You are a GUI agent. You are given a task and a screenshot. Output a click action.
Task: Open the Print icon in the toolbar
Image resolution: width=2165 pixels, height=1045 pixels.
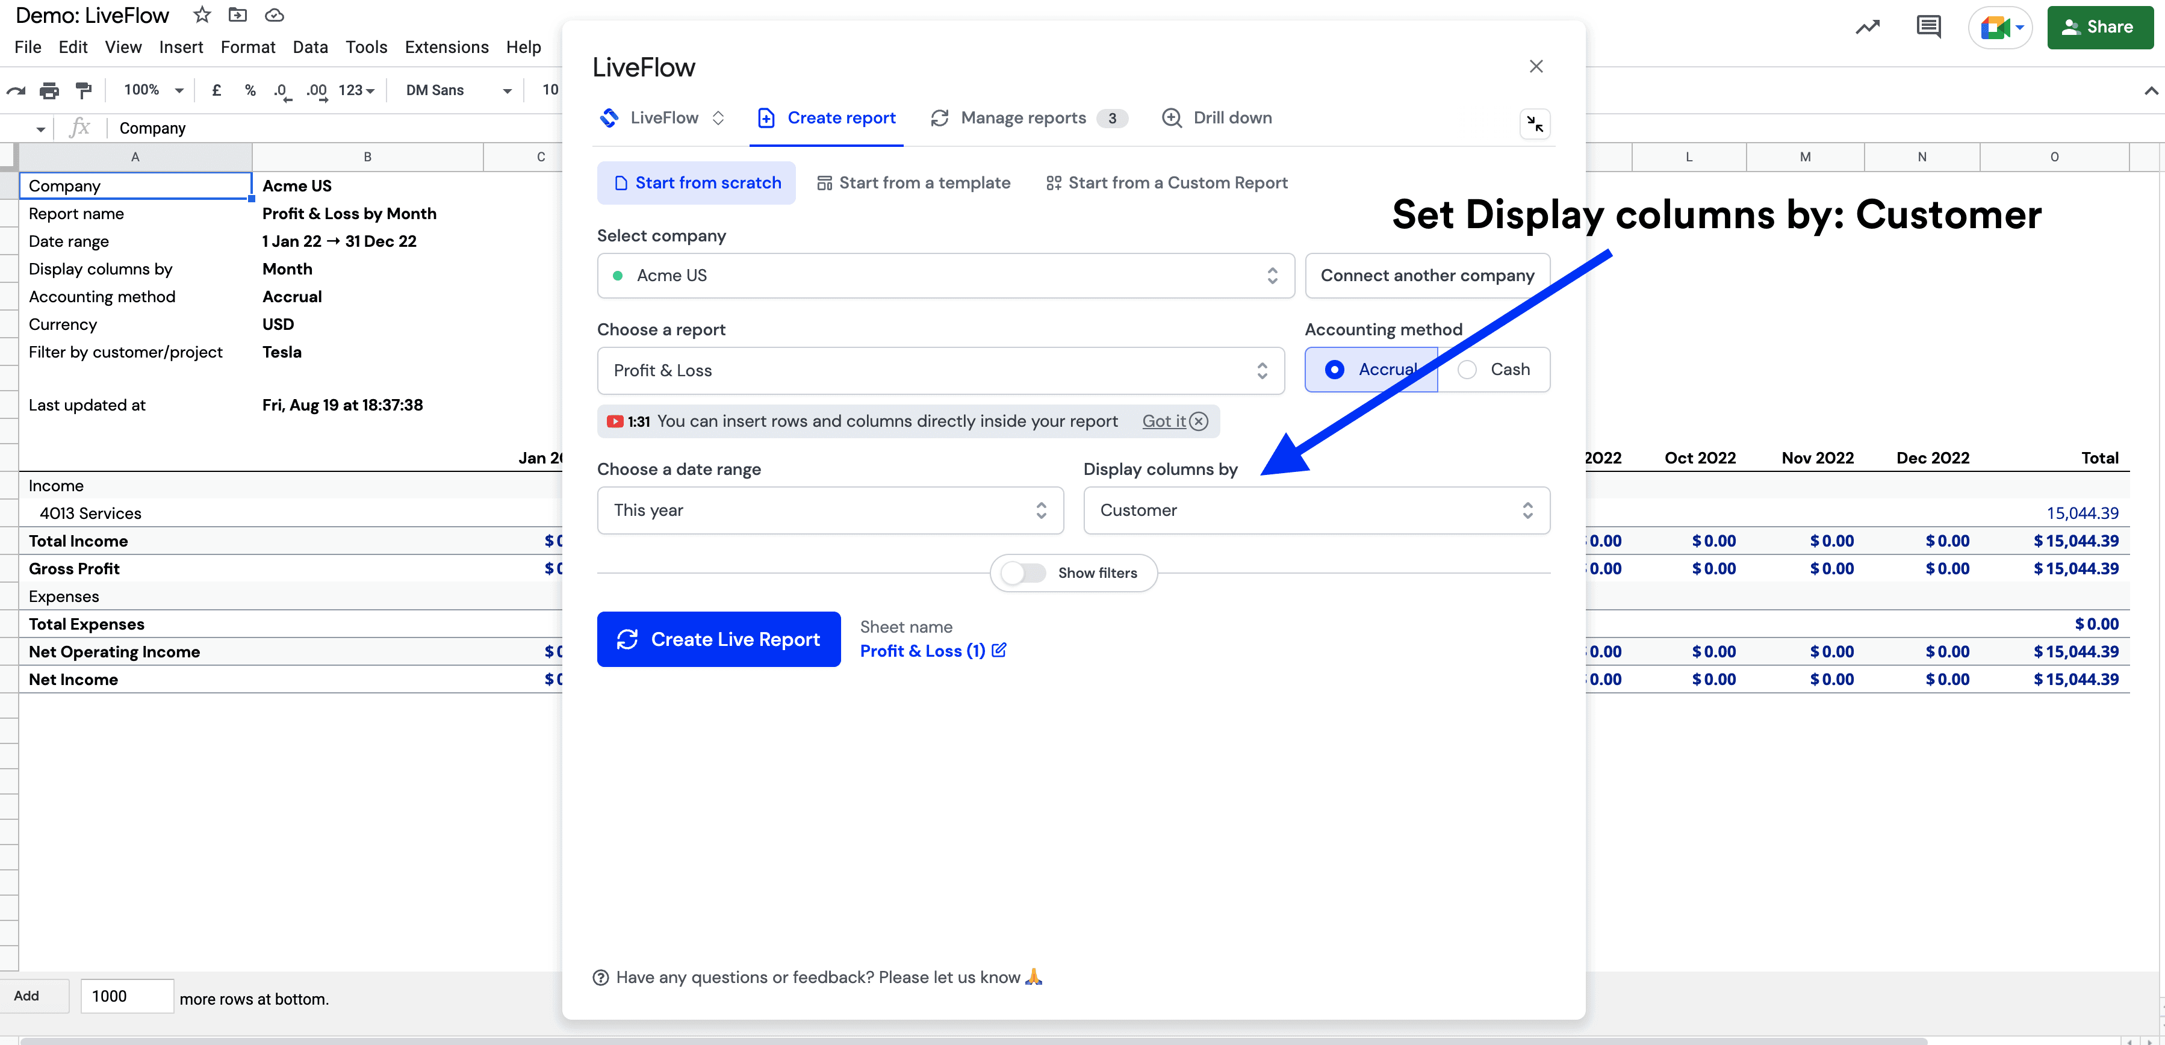point(49,90)
